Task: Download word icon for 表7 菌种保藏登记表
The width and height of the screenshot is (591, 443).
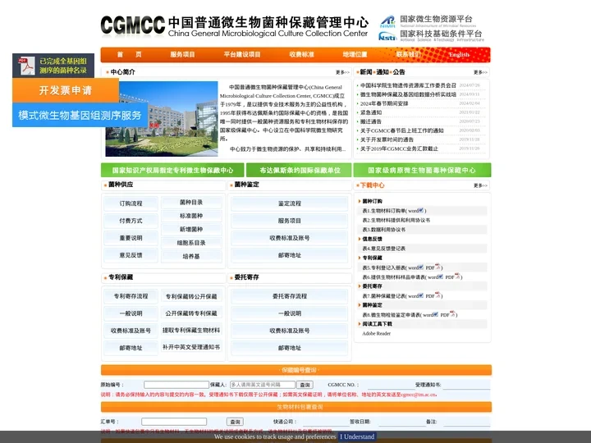Action: click(x=421, y=295)
